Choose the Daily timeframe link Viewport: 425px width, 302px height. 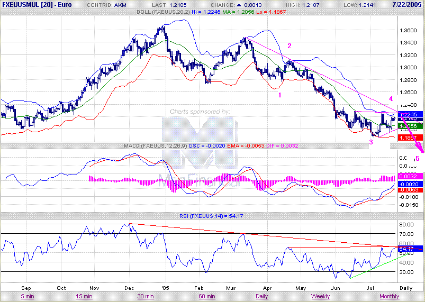261,296
